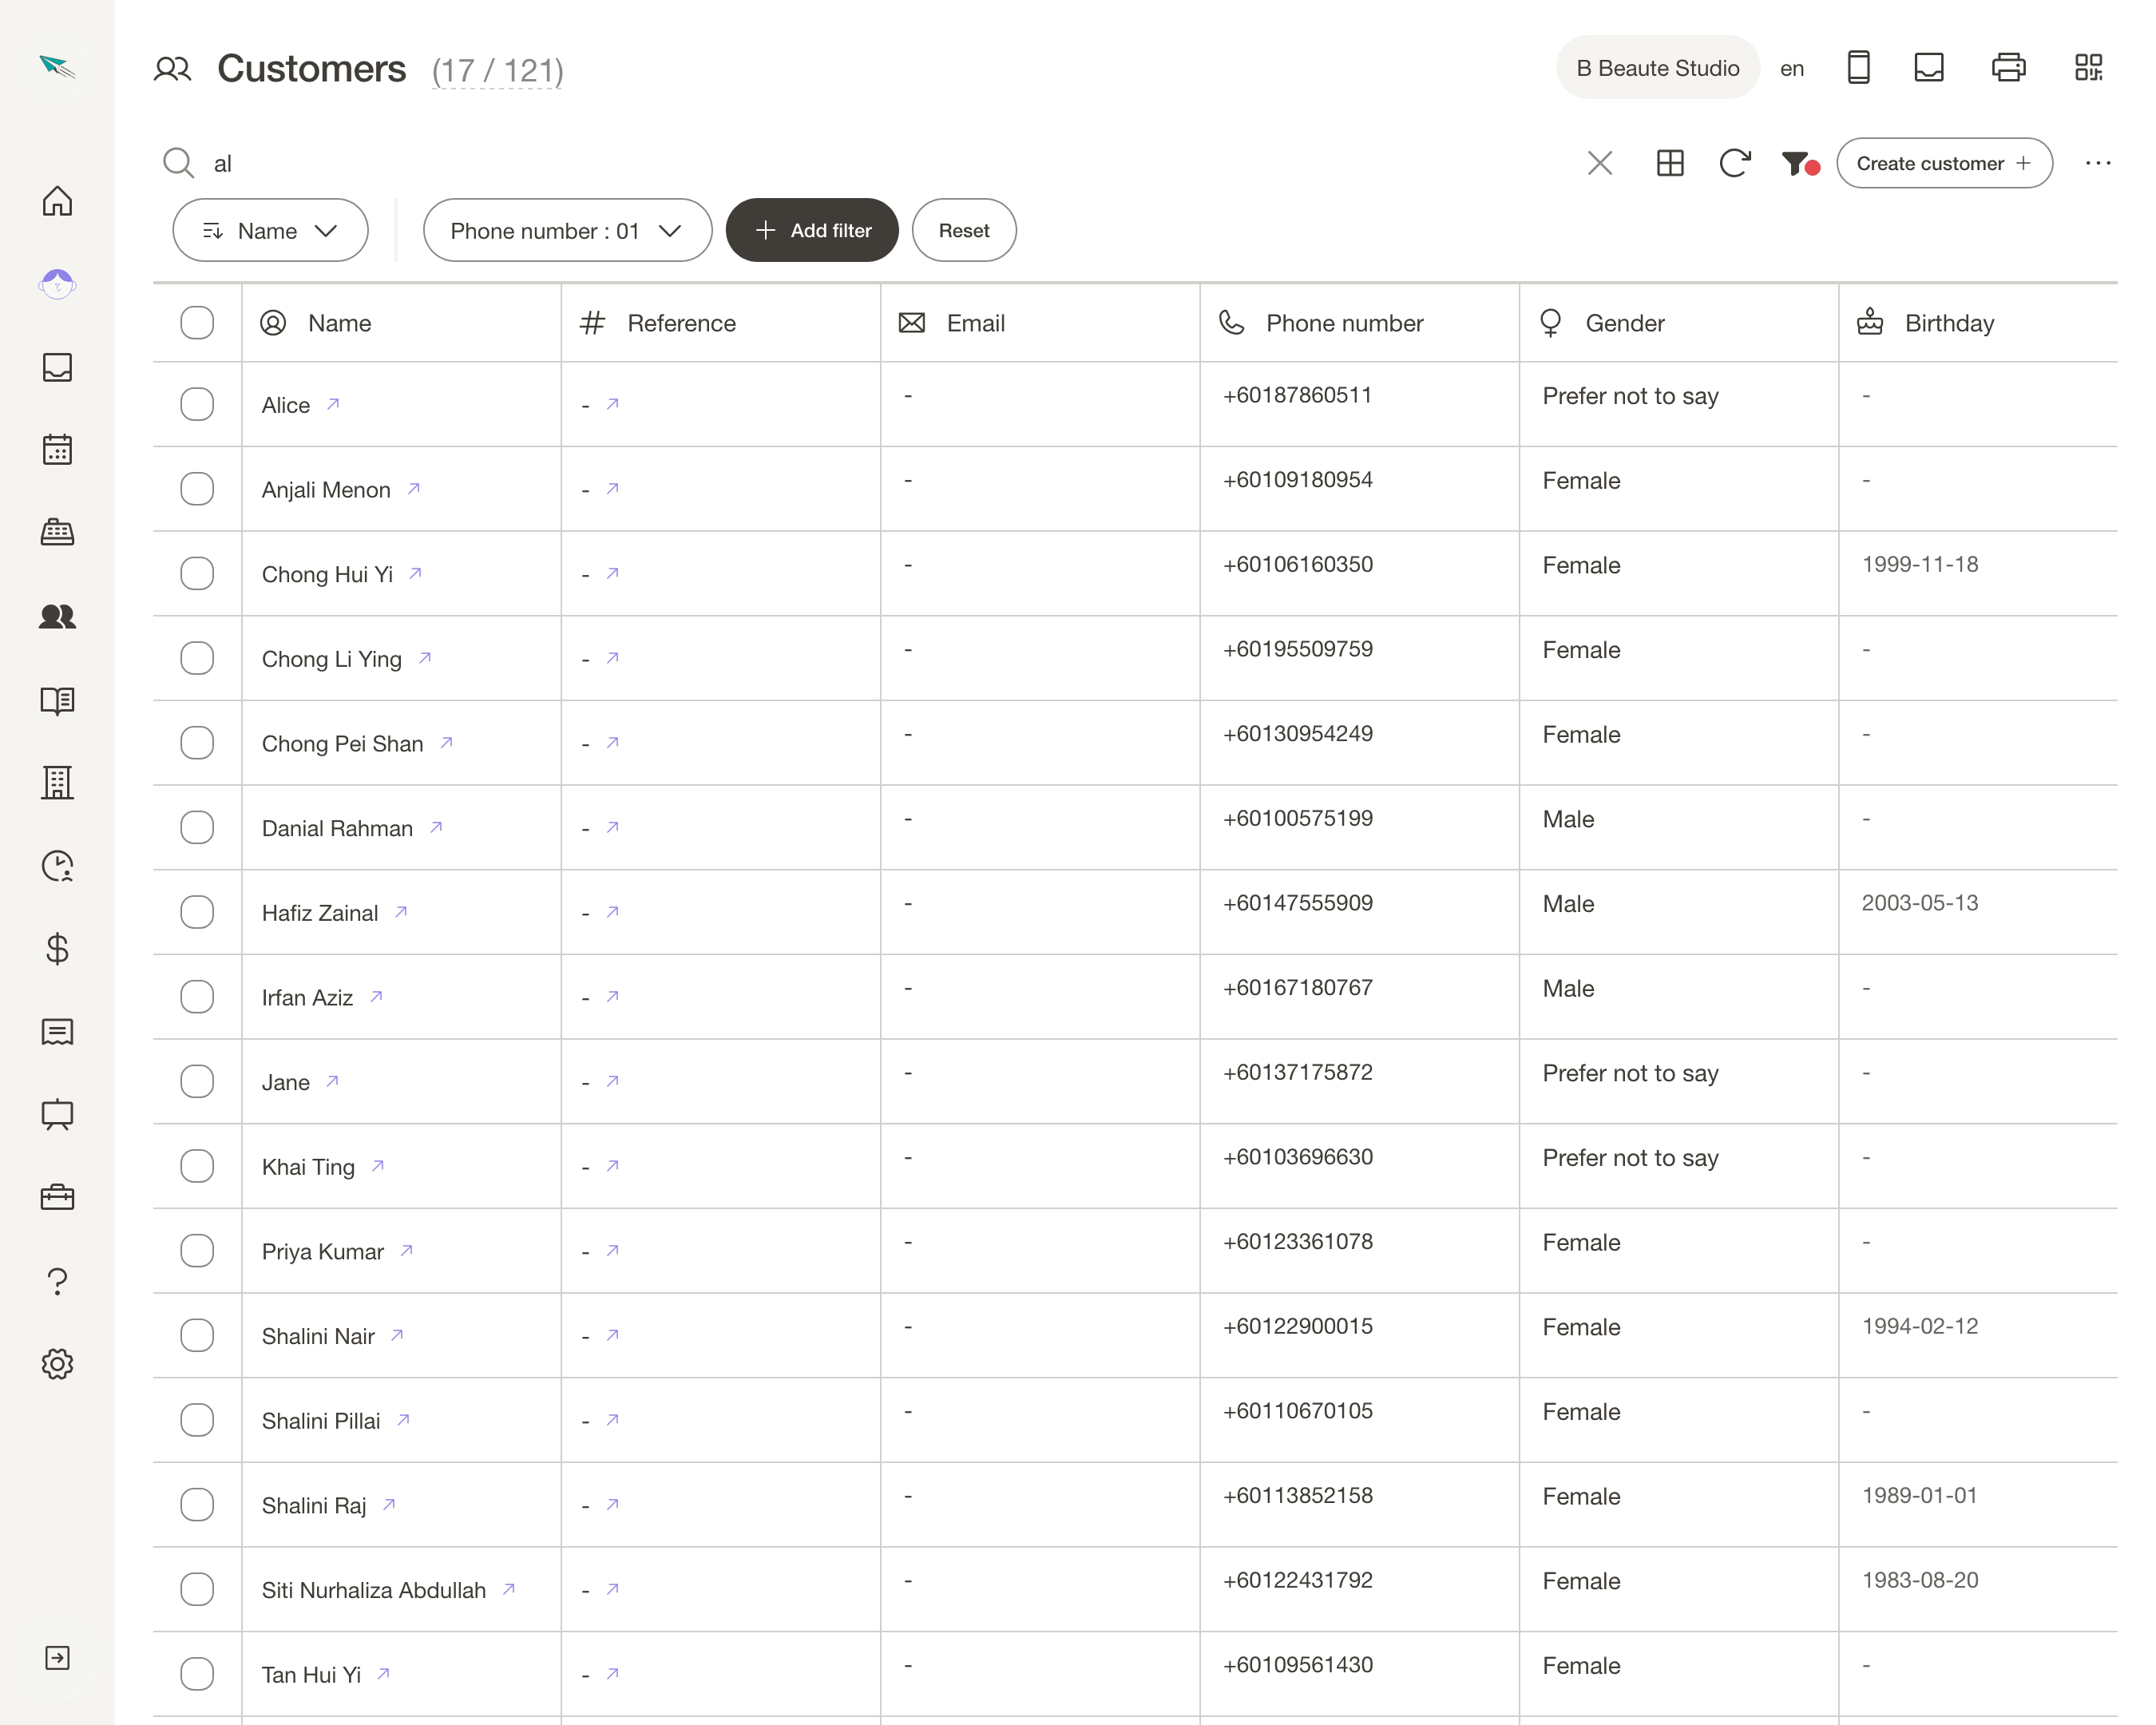The height and width of the screenshot is (1725, 2156).
Task: Change the language via en selector
Action: 1792,69
